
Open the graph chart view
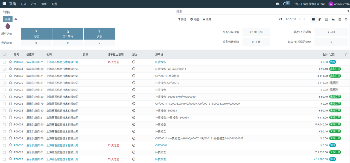tap(333, 19)
